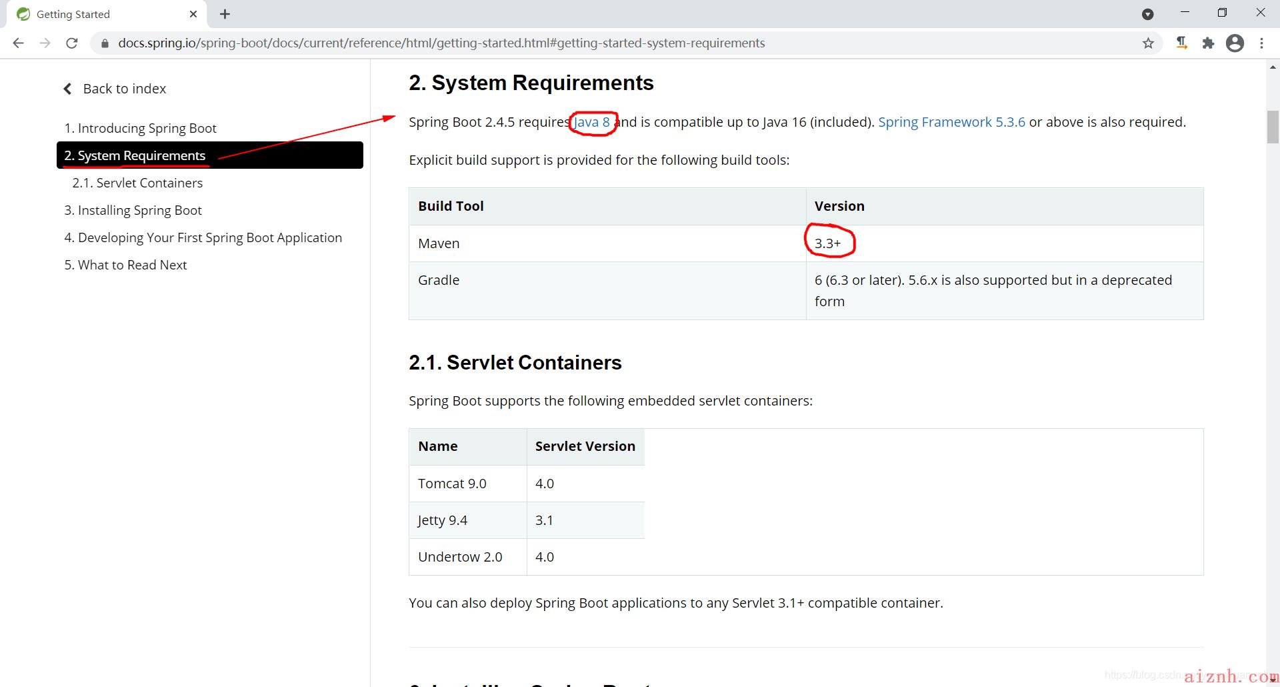This screenshot has width=1280, height=687.
Task: Bookmark this page with the star icon
Action: [1148, 43]
